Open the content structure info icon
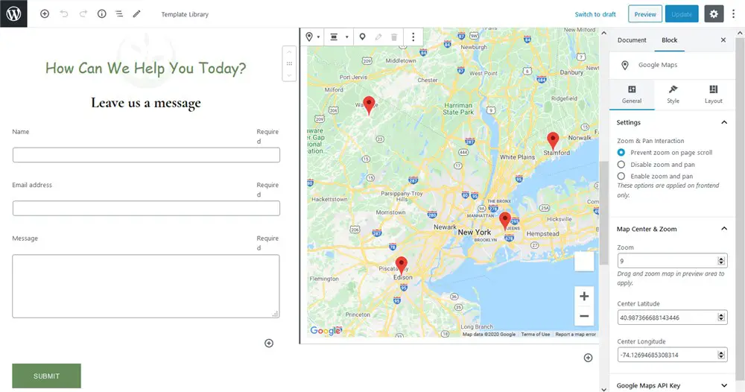The height and width of the screenshot is (392, 745). pyautogui.click(x=101, y=14)
